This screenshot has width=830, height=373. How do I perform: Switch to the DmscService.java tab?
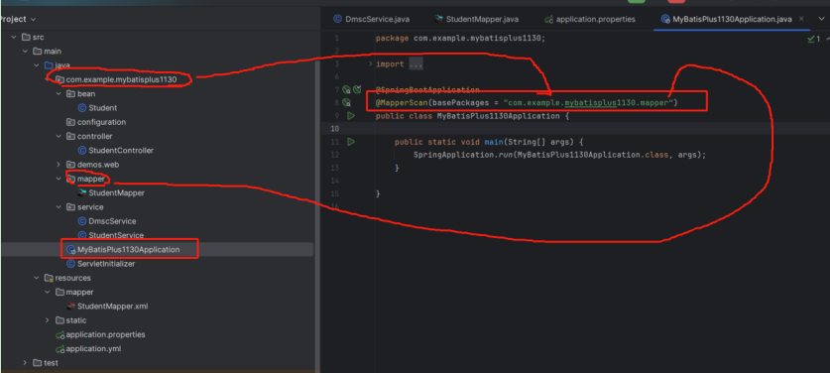372,19
